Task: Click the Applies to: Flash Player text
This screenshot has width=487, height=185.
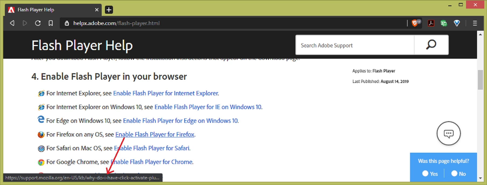Action: [374, 71]
